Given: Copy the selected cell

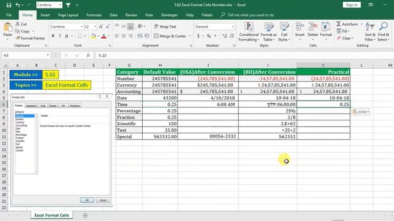Looking at the screenshot, I should point(22,31).
